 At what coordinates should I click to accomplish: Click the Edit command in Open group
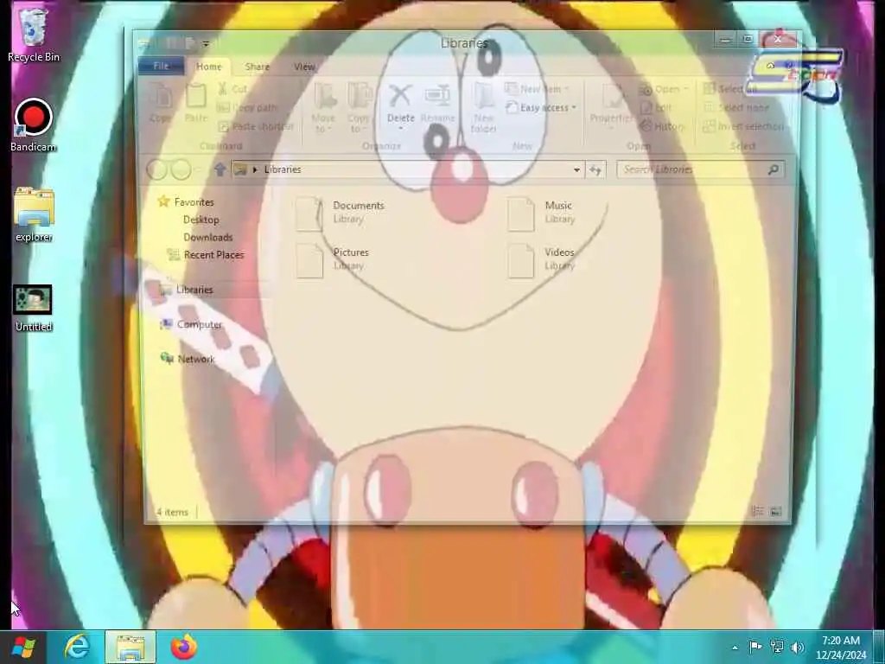(656, 107)
